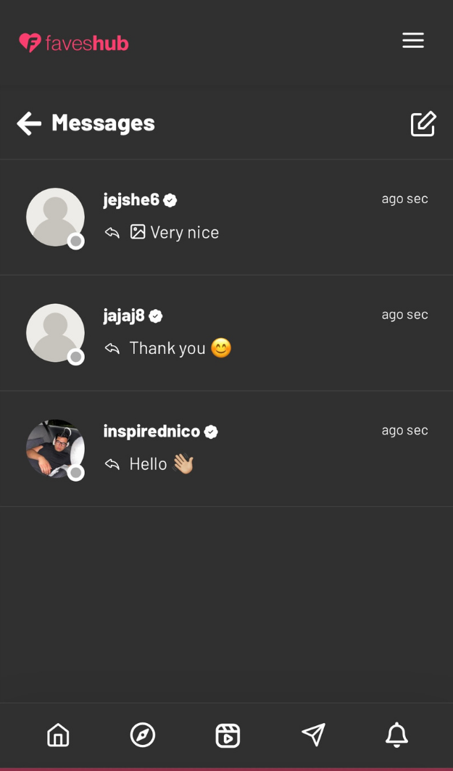Image resolution: width=453 pixels, height=771 pixels.
Task: Open the jejshe6 username
Action: pyautogui.click(x=131, y=199)
